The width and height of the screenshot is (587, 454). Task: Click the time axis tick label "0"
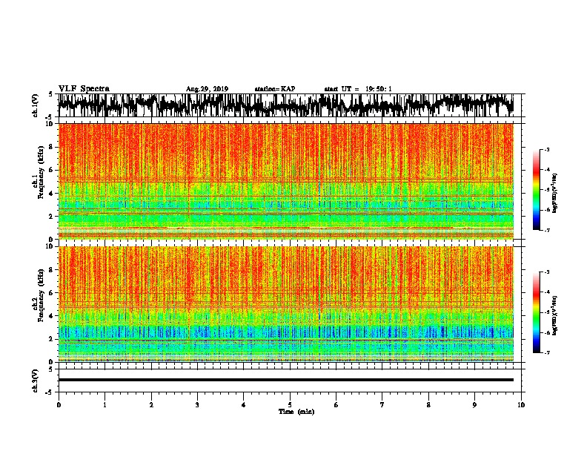point(59,405)
